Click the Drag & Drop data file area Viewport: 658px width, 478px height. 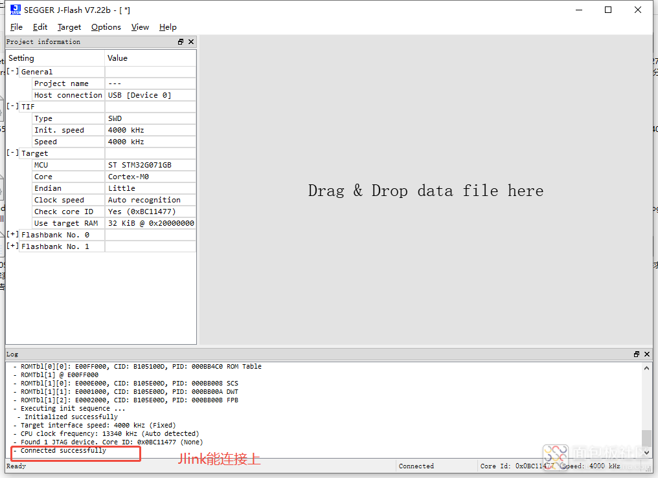425,191
